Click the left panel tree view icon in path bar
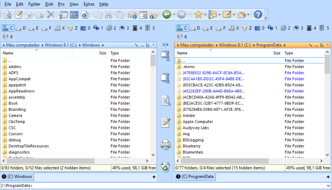Image resolution: width=332 pixels, height=190 pixels. click(148, 45)
